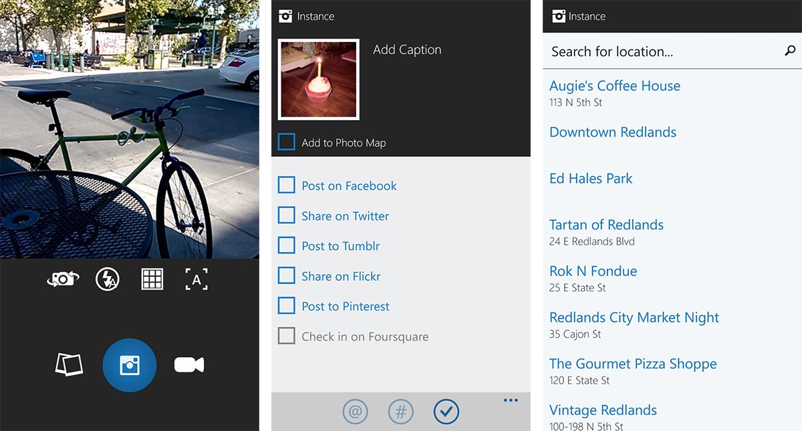Check the Post to Pinterest box
The image size is (802, 431).
[287, 306]
